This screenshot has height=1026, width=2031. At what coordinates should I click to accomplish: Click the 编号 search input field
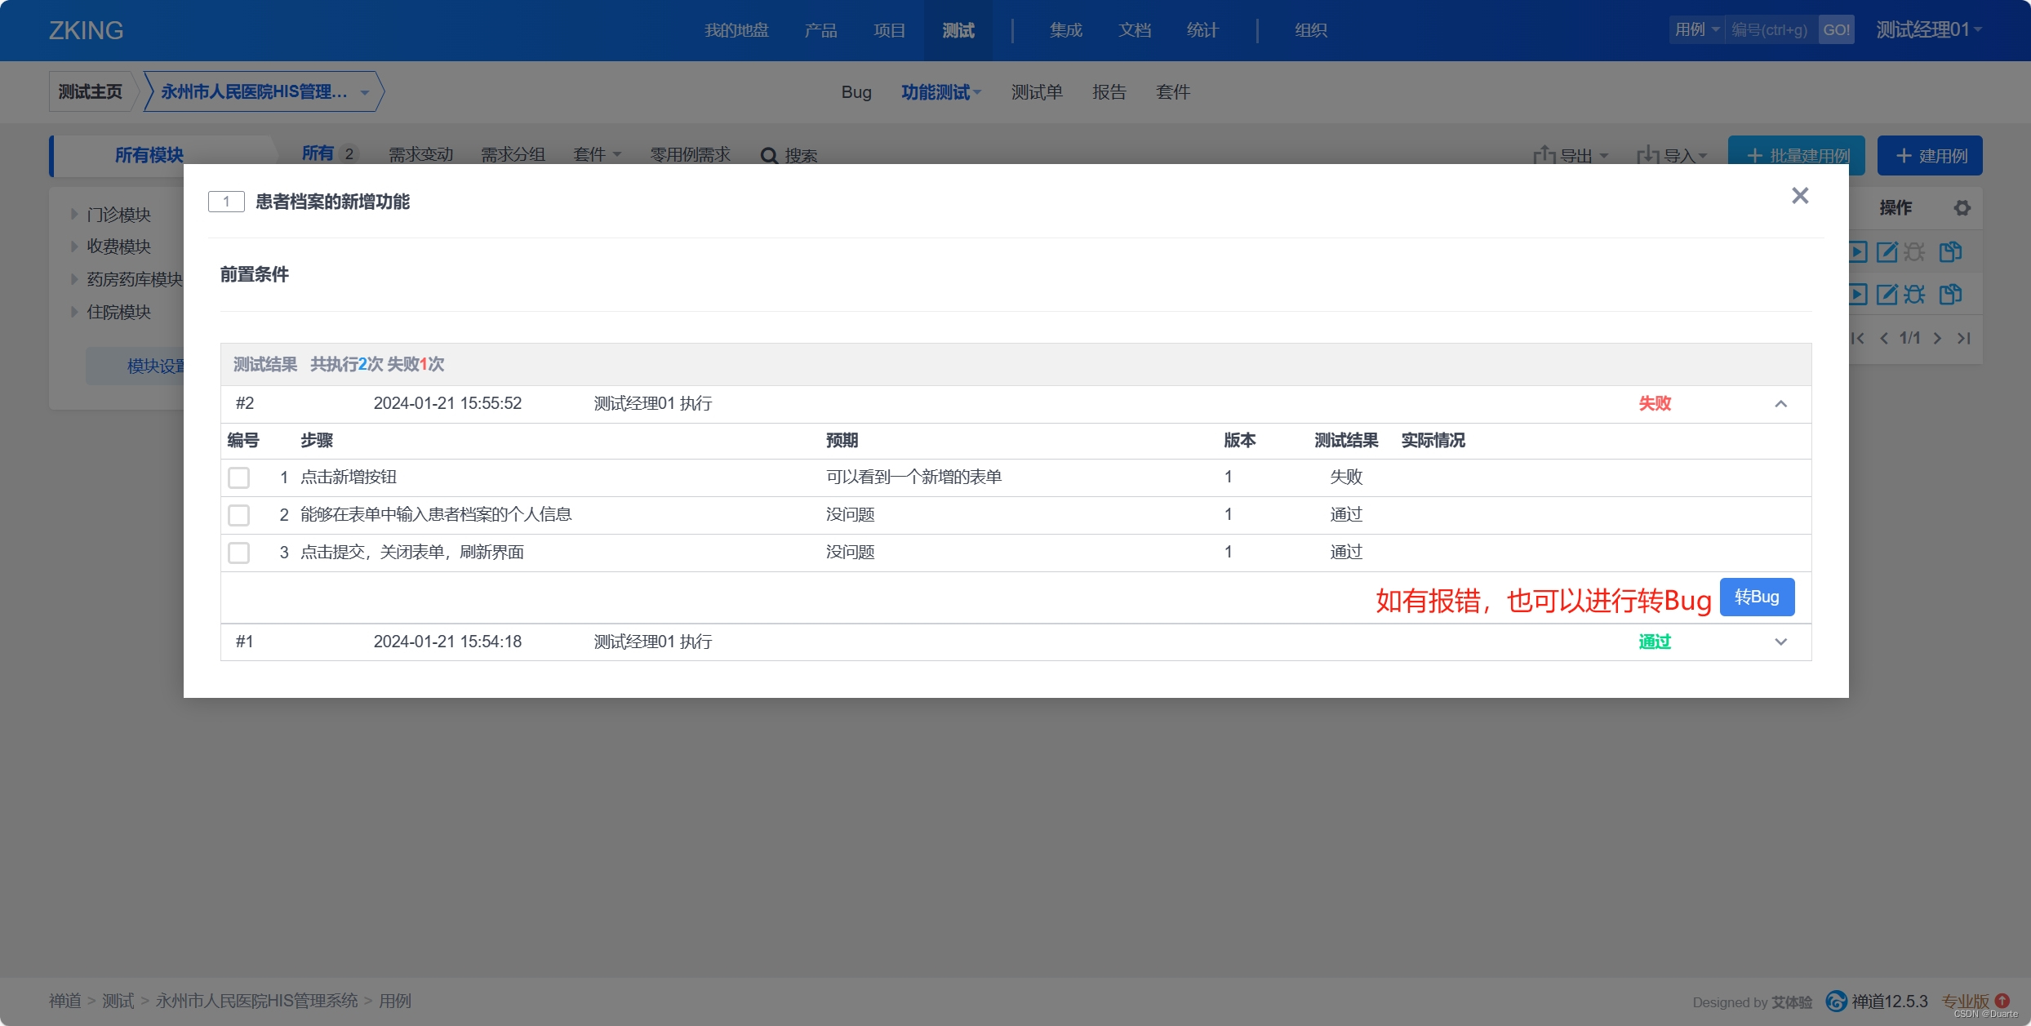point(1770,30)
